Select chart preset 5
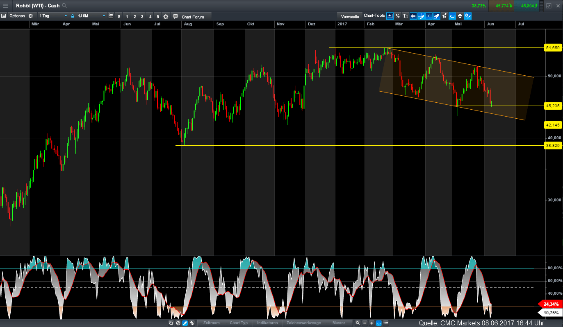Screen dimensions: 563x327 pyautogui.click(x=157, y=16)
